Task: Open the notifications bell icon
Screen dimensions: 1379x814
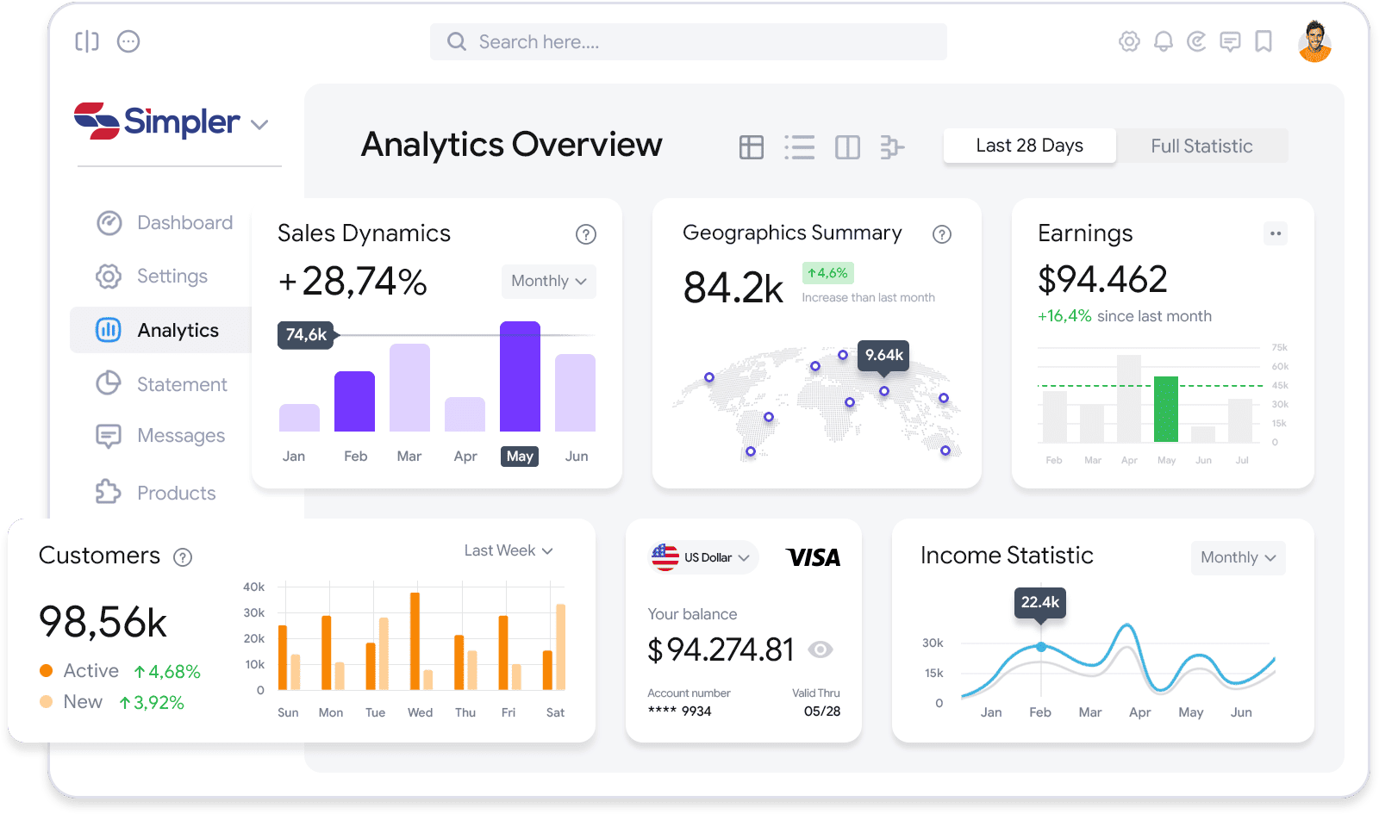Action: pyautogui.click(x=1163, y=41)
